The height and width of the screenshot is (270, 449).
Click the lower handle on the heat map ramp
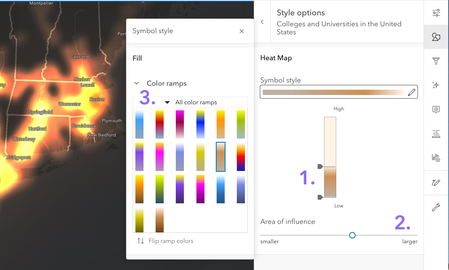tap(320, 197)
